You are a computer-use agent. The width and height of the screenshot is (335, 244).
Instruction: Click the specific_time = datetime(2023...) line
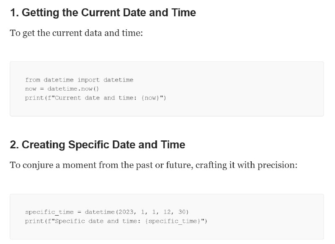(107, 212)
